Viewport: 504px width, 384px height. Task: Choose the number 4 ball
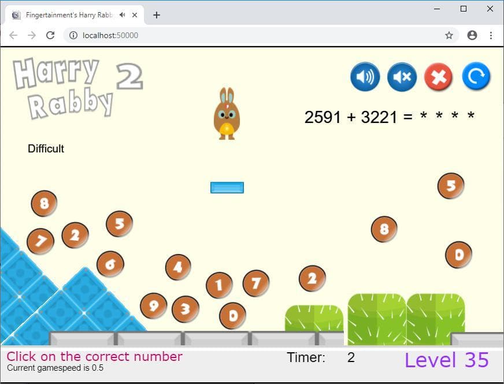178,267
